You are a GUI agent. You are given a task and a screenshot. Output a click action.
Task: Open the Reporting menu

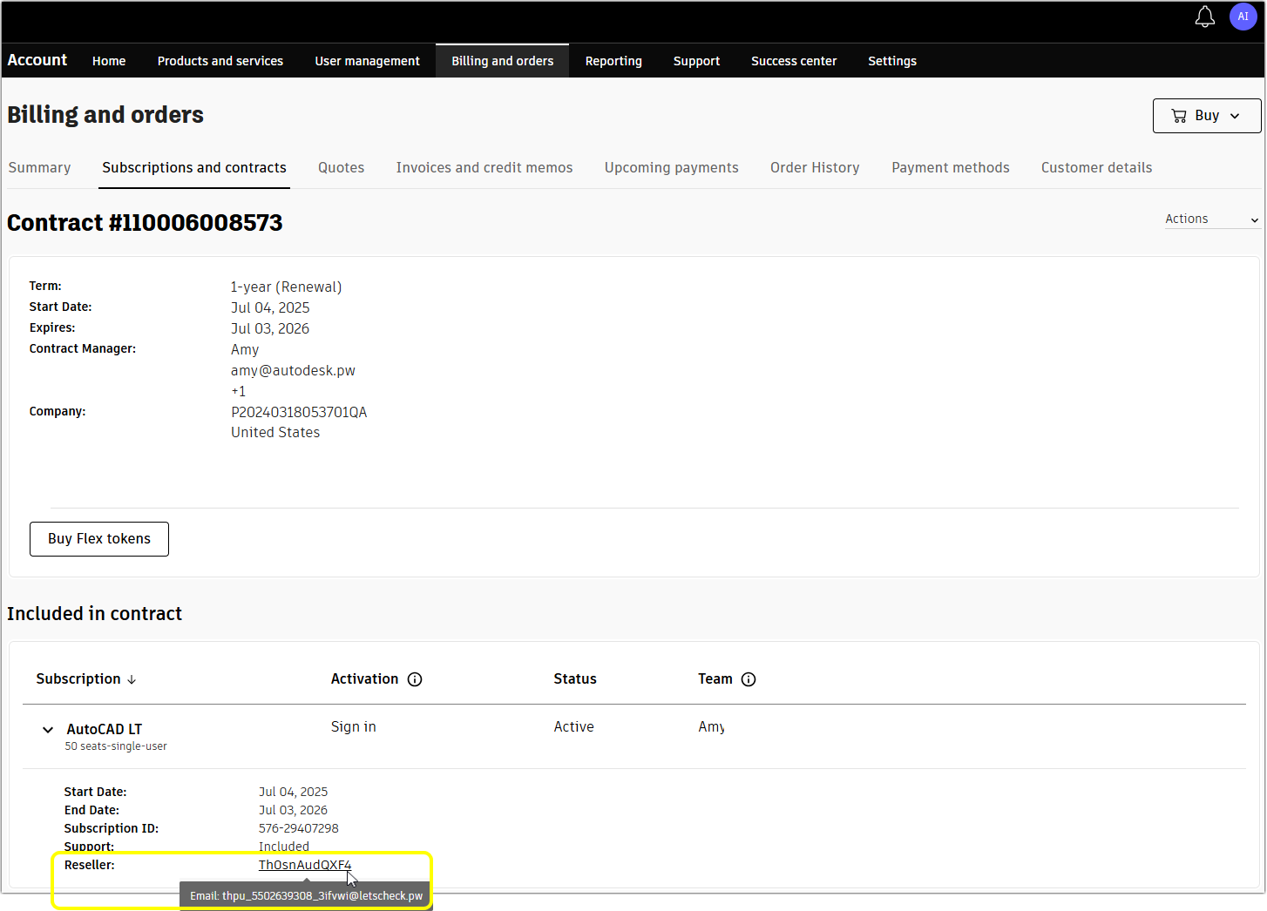(613, 61)
